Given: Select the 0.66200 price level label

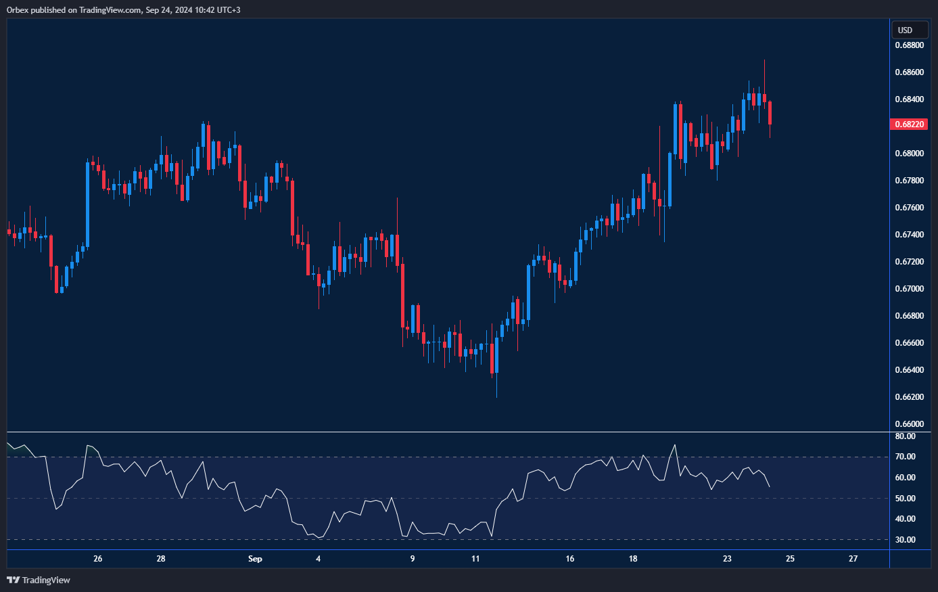Looking at the screenshot, I should (910, 397).
